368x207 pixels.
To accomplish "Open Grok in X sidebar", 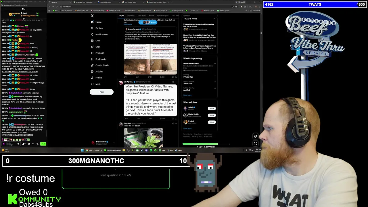I will pos(95,47).
